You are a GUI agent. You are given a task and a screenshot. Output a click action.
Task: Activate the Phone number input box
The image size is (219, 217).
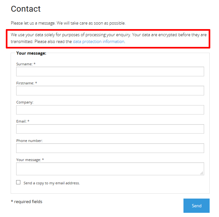[x=110, y=148]
